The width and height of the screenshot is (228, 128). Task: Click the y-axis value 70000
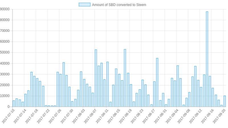pyautogui.click(x=5, y=31)
